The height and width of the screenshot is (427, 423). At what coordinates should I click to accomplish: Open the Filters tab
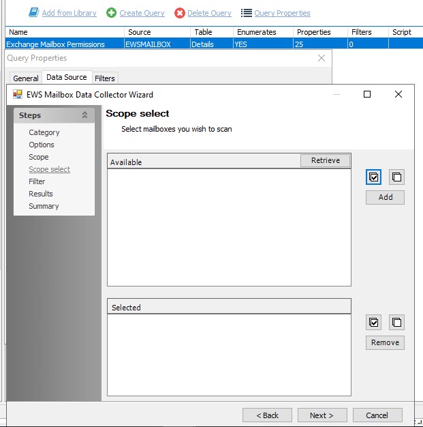(x=105, y=78)
